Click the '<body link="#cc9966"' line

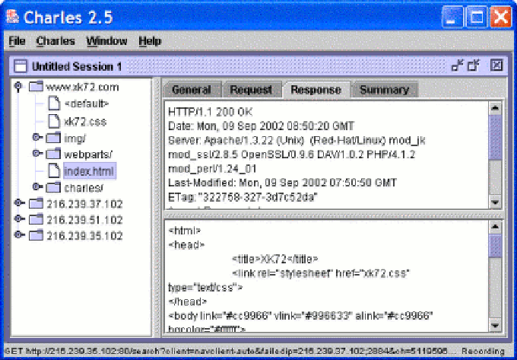point(300,316)
